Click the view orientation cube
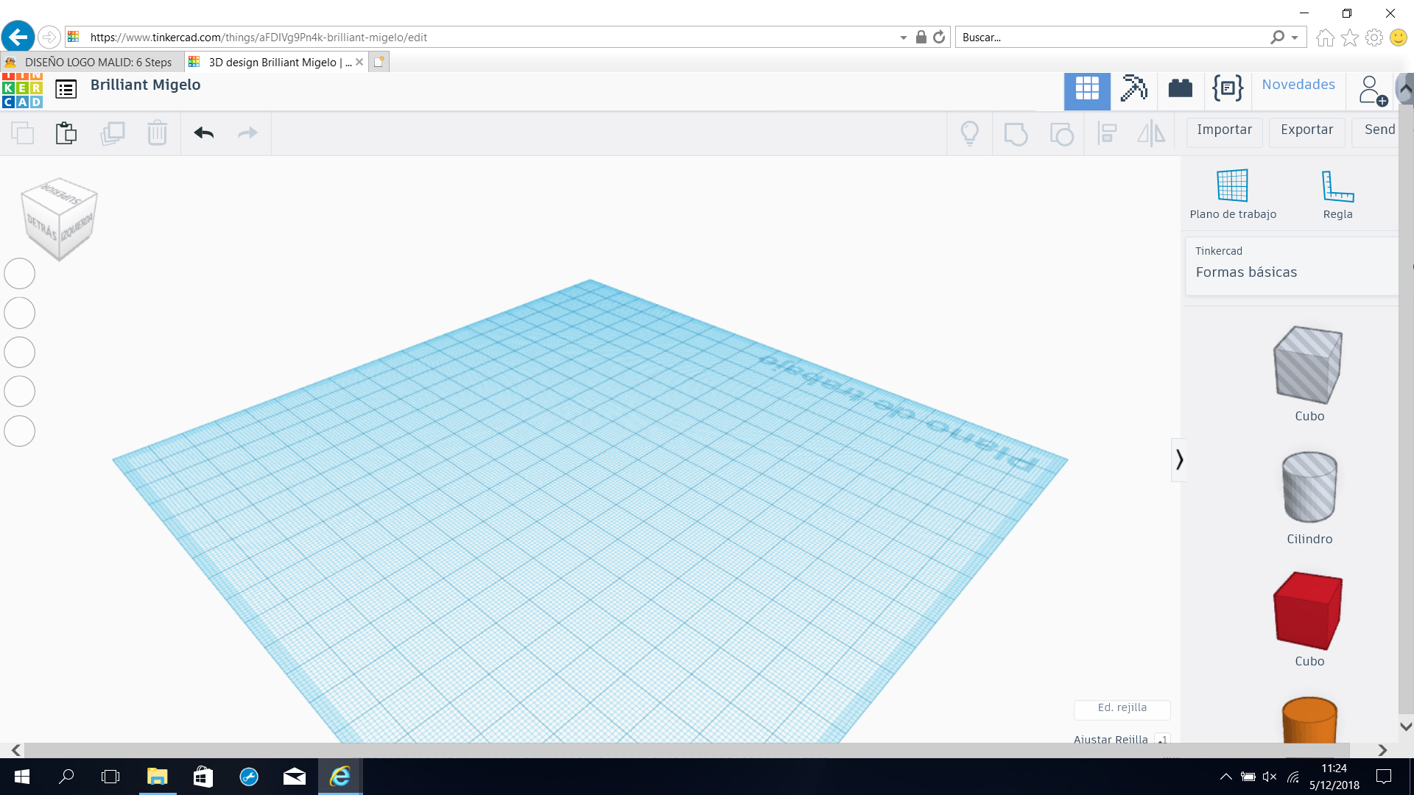The image size is (1414, 795). click(x=59, y=219)
